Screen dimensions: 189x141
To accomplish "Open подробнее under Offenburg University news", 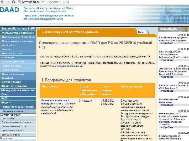I will pos(167,127).
